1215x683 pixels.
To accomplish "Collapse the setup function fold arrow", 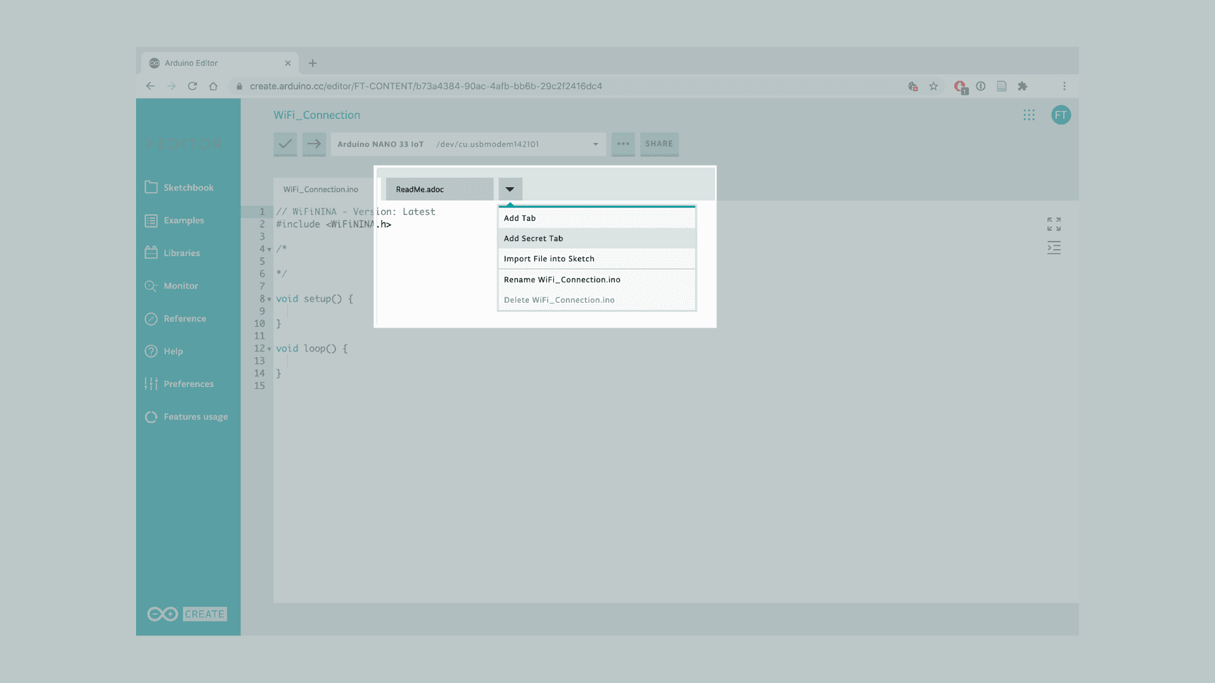I will point(270,299).
